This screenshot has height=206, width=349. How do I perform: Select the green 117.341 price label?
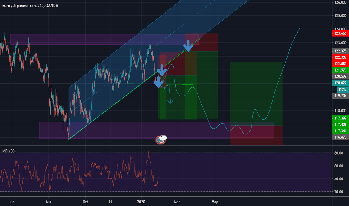click(x=340, y=131)
